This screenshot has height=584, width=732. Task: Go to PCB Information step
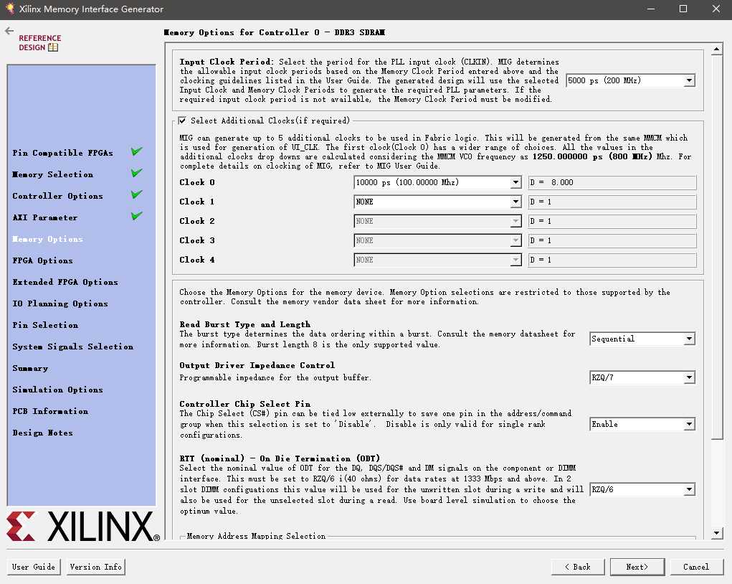pyautogui.click(x=50, y=410)
